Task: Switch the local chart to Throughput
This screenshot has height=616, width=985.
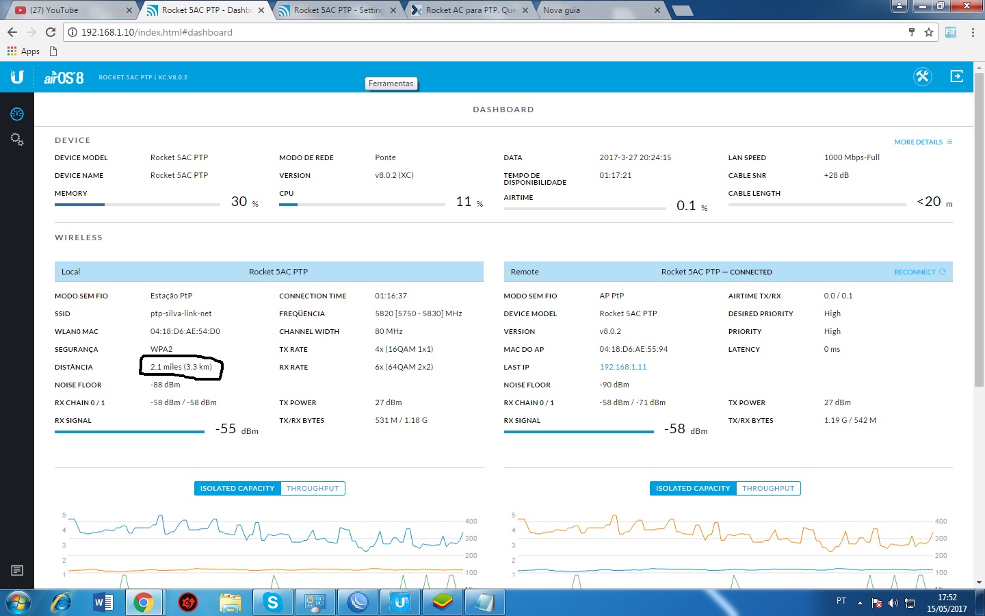Action: click(313, 488)
